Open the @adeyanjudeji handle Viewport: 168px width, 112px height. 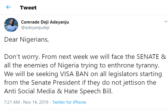[x=35, y=28]
